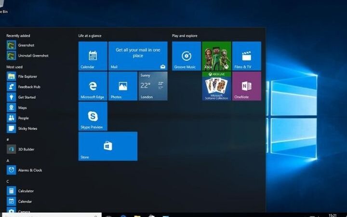Click the C letter header in app list
The width and height of the screenshot is (347, 217).
pos(8,181)
